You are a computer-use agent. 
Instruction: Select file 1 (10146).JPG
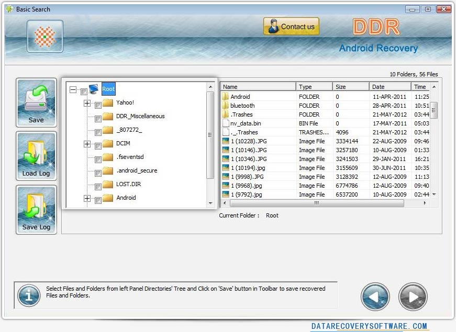coord(325,150)
